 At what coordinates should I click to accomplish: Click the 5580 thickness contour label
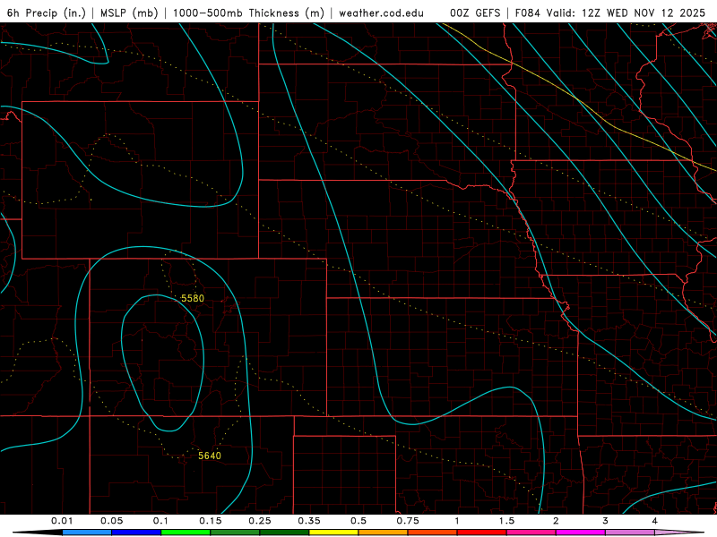pyautogui.click(x=193, y=299)
